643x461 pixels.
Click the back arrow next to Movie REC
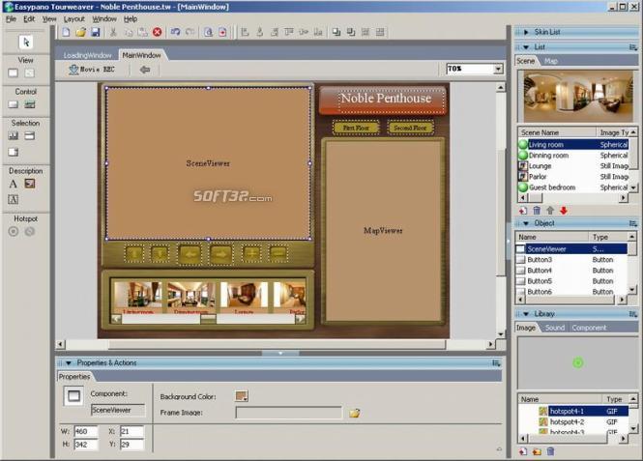click(145, 70)
